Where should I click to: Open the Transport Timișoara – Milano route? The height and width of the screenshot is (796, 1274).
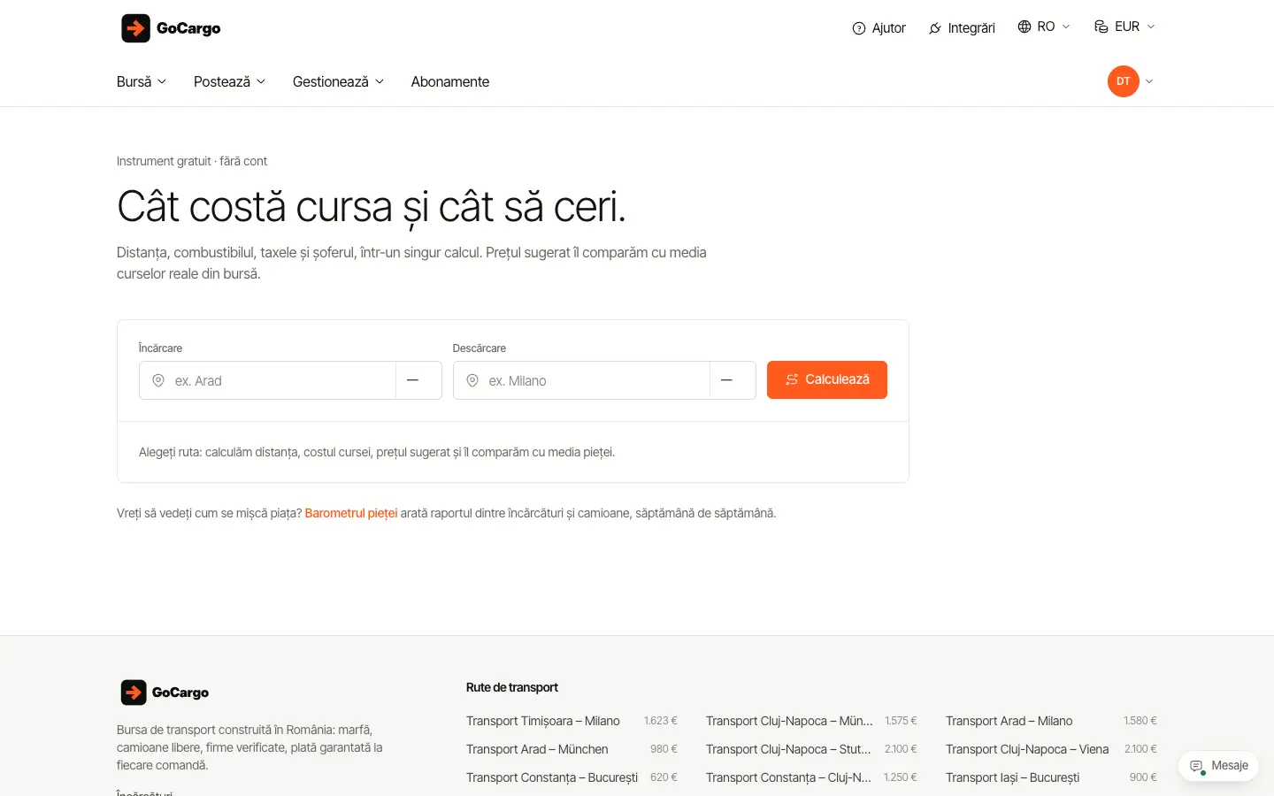(543, 721)
